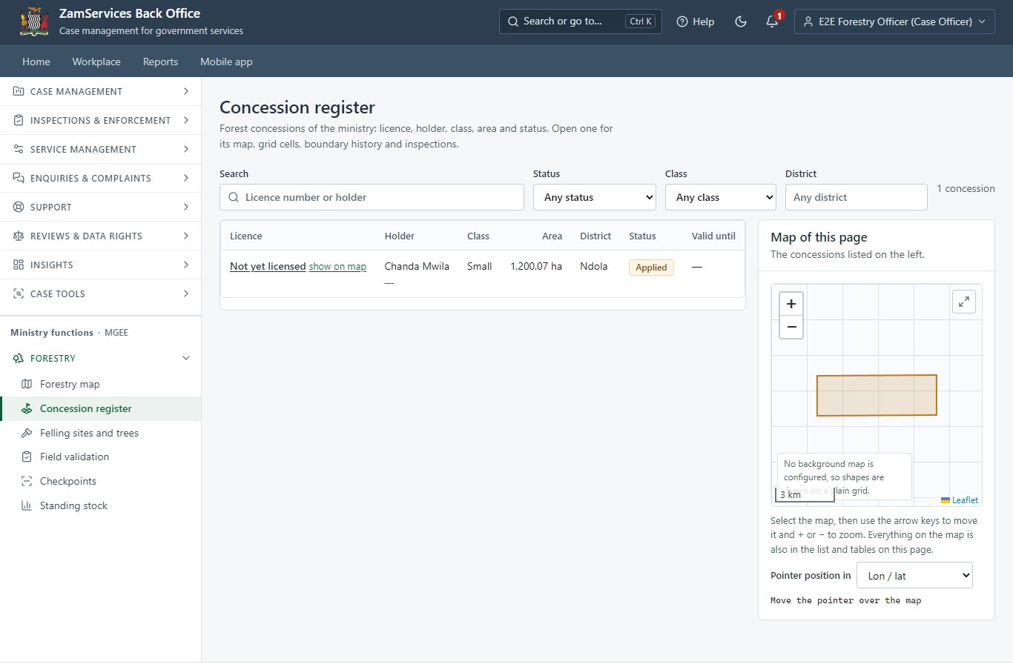Open Forestry map in sidebar

coord(100,384)
